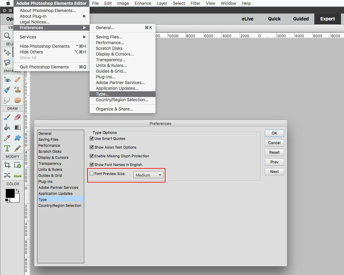The height and width of the screenshot is (275, 344).
Task: Switch to Quick mode tab
Action: tap(274, 19)
